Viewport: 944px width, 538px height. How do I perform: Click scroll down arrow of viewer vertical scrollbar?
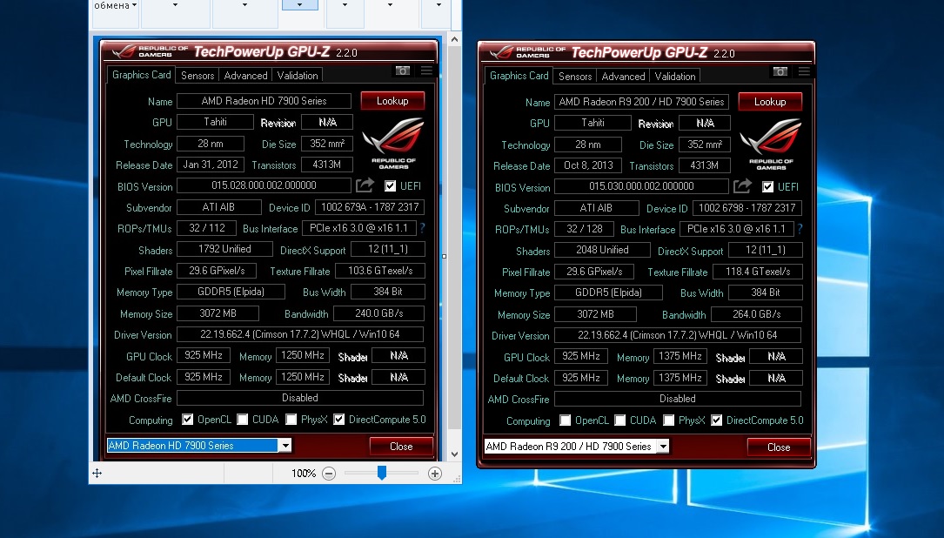[x=455, y=454]
